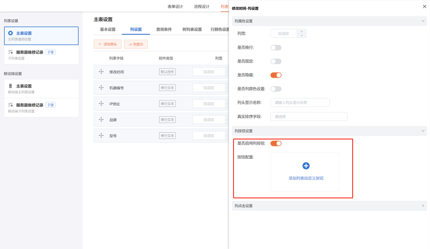Click drag handle icon for 型号 row
Screen dimensions: 430x249
(x=101, y=136)
